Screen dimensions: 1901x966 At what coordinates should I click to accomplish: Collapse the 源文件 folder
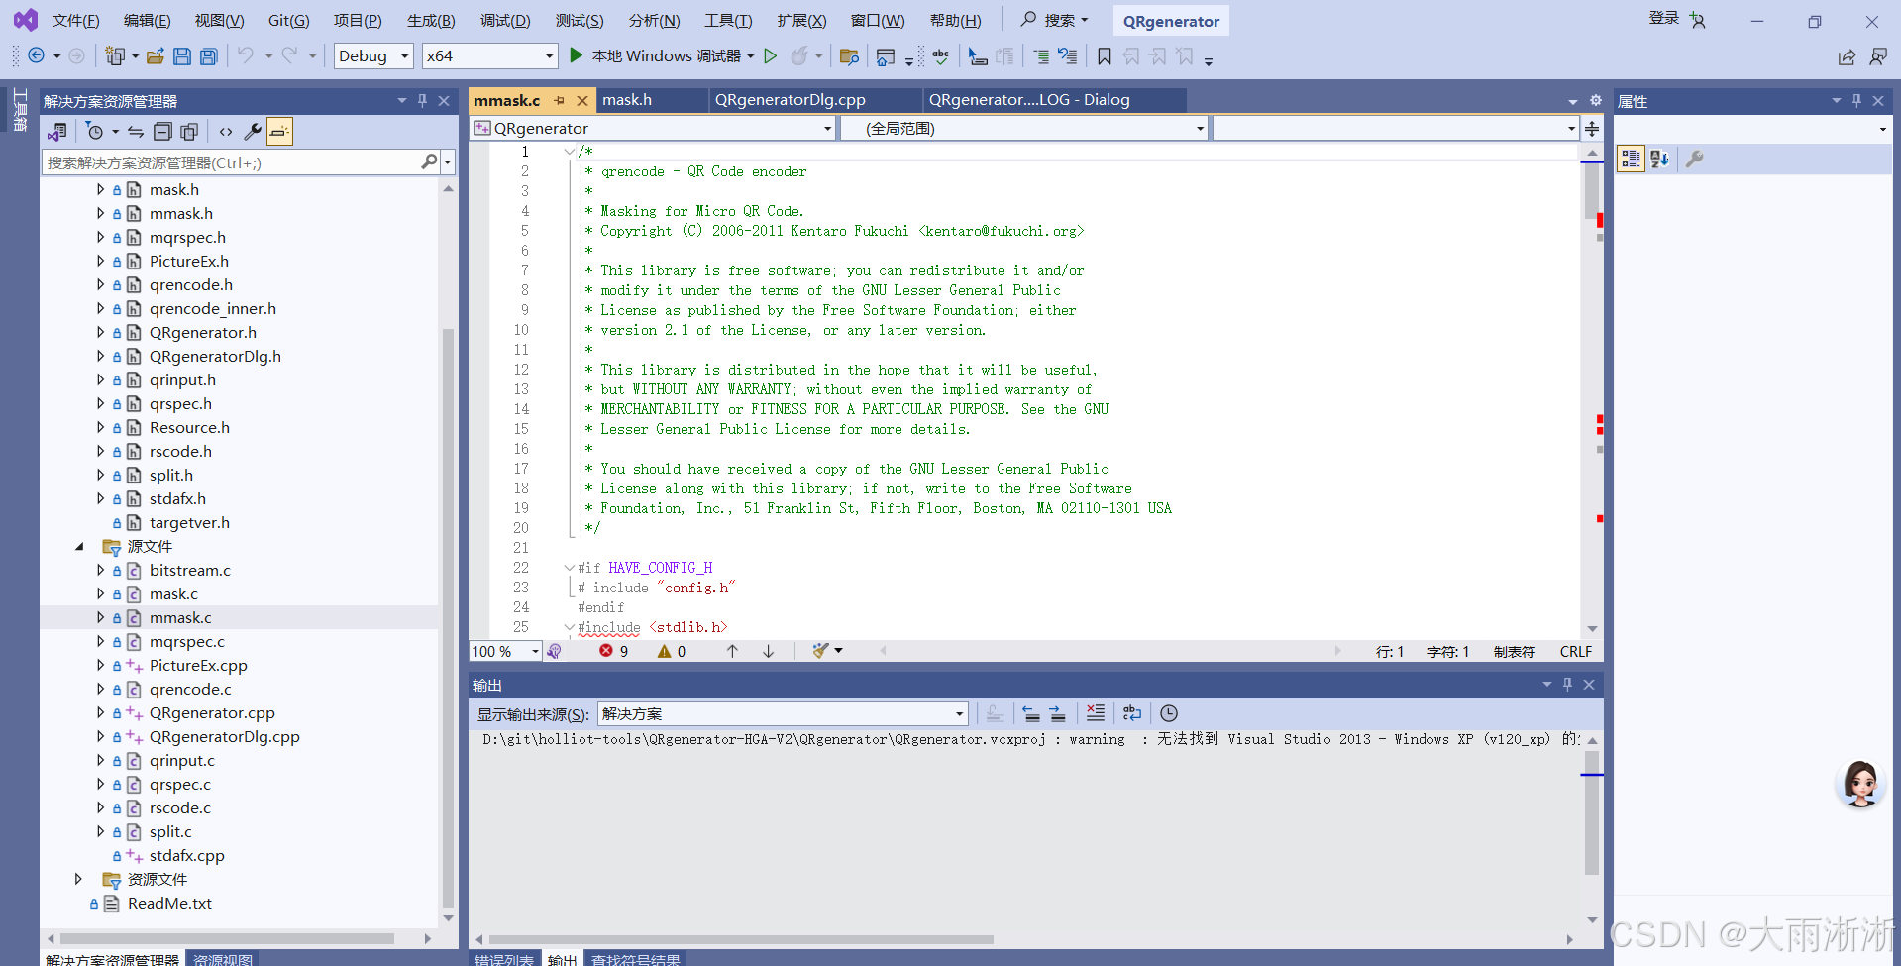(79, 546)
